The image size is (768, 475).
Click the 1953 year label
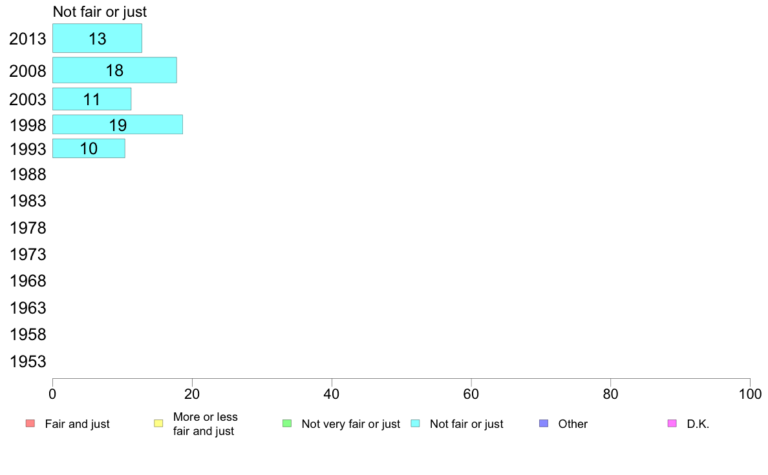coord(28,361)
